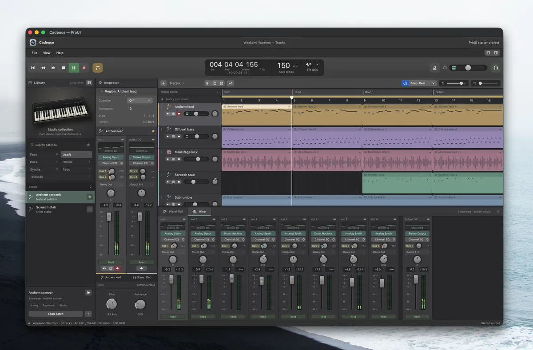533x350 pixels.
Task: Preview Anthem screech with play button
Action: (88, 293)
